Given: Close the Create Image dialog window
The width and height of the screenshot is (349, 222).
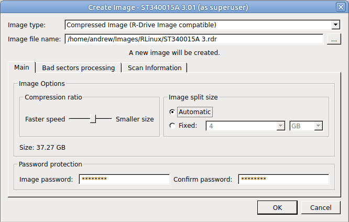Looking at the screenshot, I should pyautogui.click(x=341, y=7).
